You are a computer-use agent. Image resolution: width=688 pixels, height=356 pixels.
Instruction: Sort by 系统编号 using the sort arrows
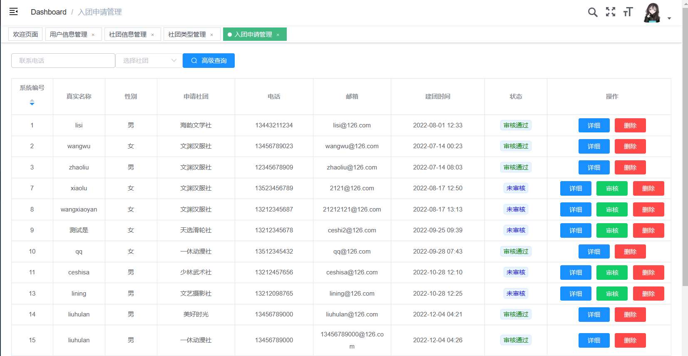(x=32, y=102)
